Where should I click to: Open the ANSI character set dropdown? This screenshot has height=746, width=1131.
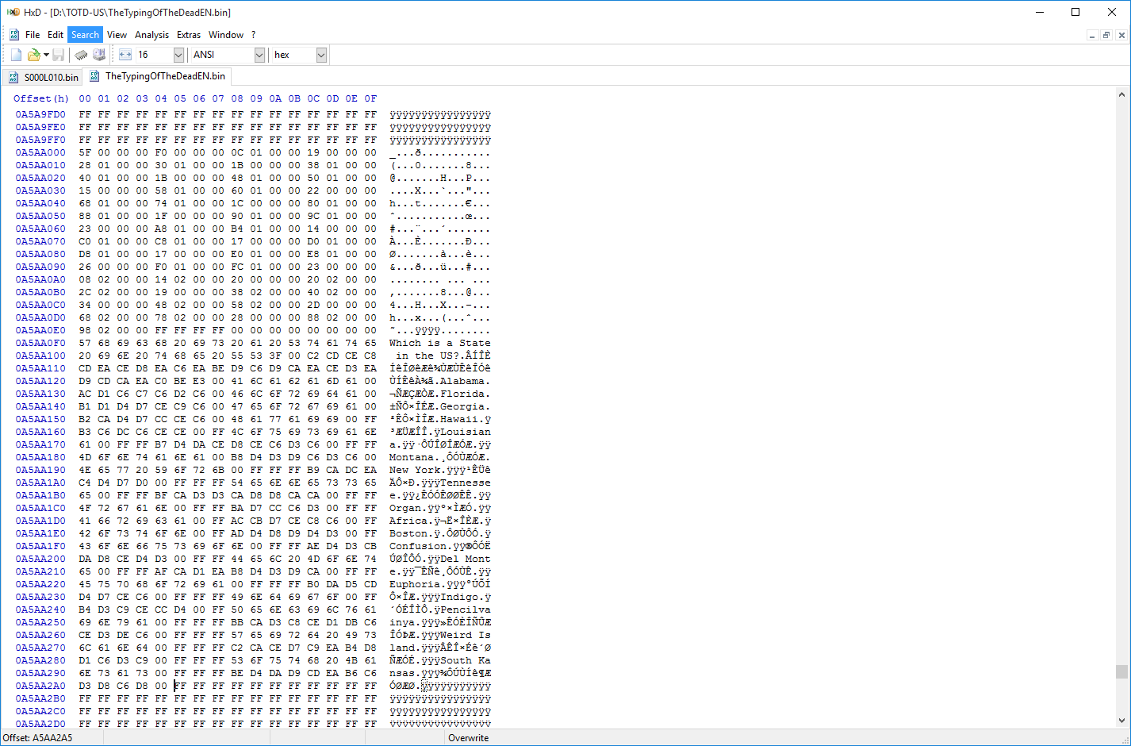(259, 55)
